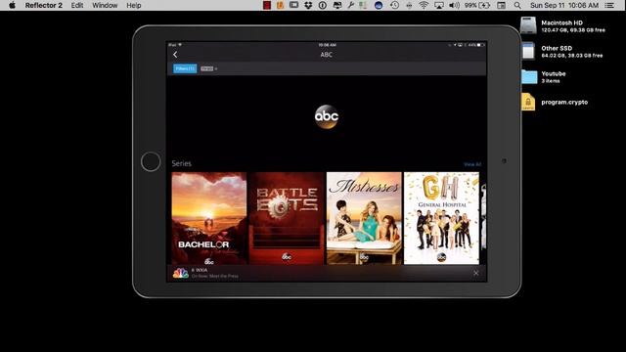Open the Window menu
The width and height of the screenshot is (626, 352).
point(105,5)
